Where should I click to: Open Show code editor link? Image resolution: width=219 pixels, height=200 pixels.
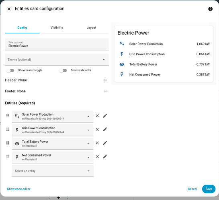19,189
